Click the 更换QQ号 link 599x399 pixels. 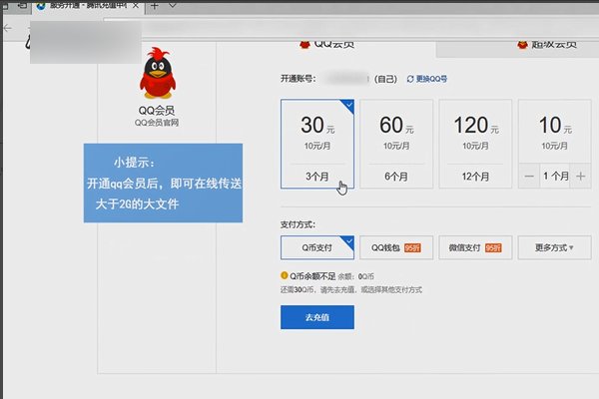coord(426,79)
